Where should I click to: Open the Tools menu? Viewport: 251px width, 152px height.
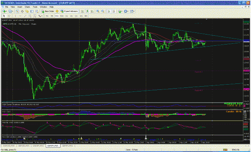pyautogui.click(x=35, y=7)
